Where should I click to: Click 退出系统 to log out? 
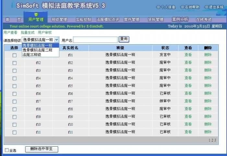(214, 7)
